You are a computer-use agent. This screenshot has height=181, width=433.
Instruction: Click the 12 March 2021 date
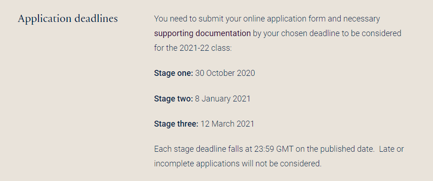227,123
